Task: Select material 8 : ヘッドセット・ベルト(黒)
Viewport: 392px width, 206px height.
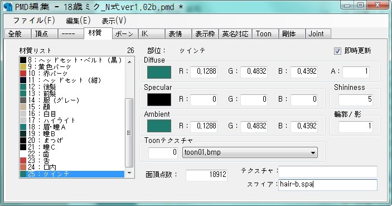Action: click(72, 60)
